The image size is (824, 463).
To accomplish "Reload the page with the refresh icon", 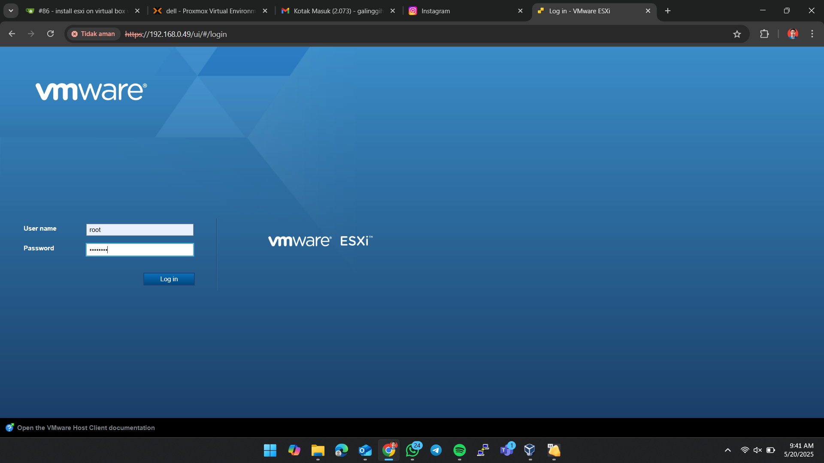I will point(50,34).
